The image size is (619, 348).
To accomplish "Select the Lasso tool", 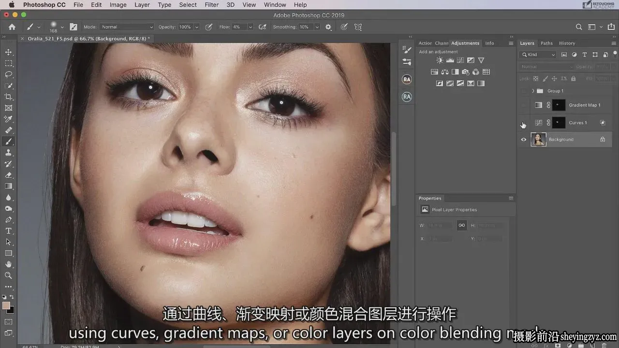I will tap(9, 74).
